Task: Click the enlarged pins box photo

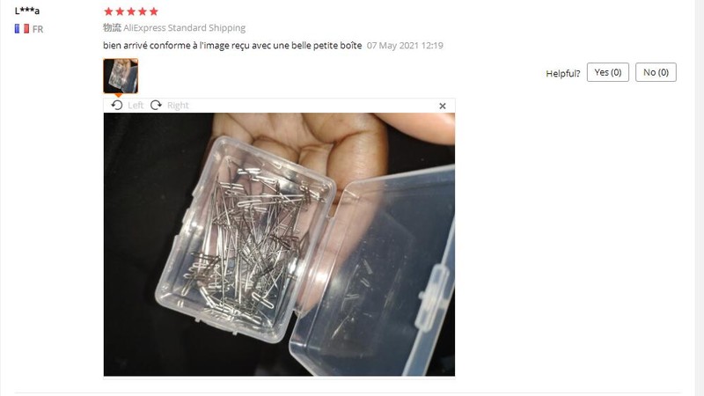Action: click(279, 245)
